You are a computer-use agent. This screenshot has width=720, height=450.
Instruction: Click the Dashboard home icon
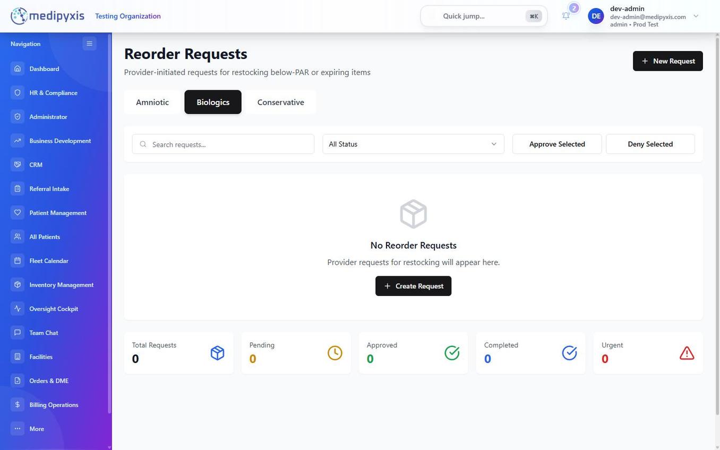(18, 69)
